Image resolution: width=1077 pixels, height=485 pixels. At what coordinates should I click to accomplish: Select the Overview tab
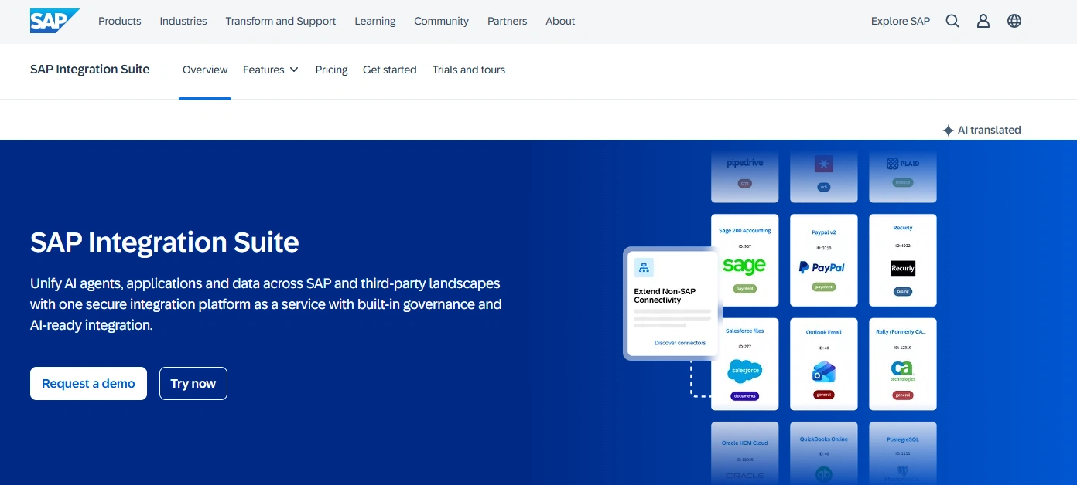pyautogui.click(x=205, y=70)
